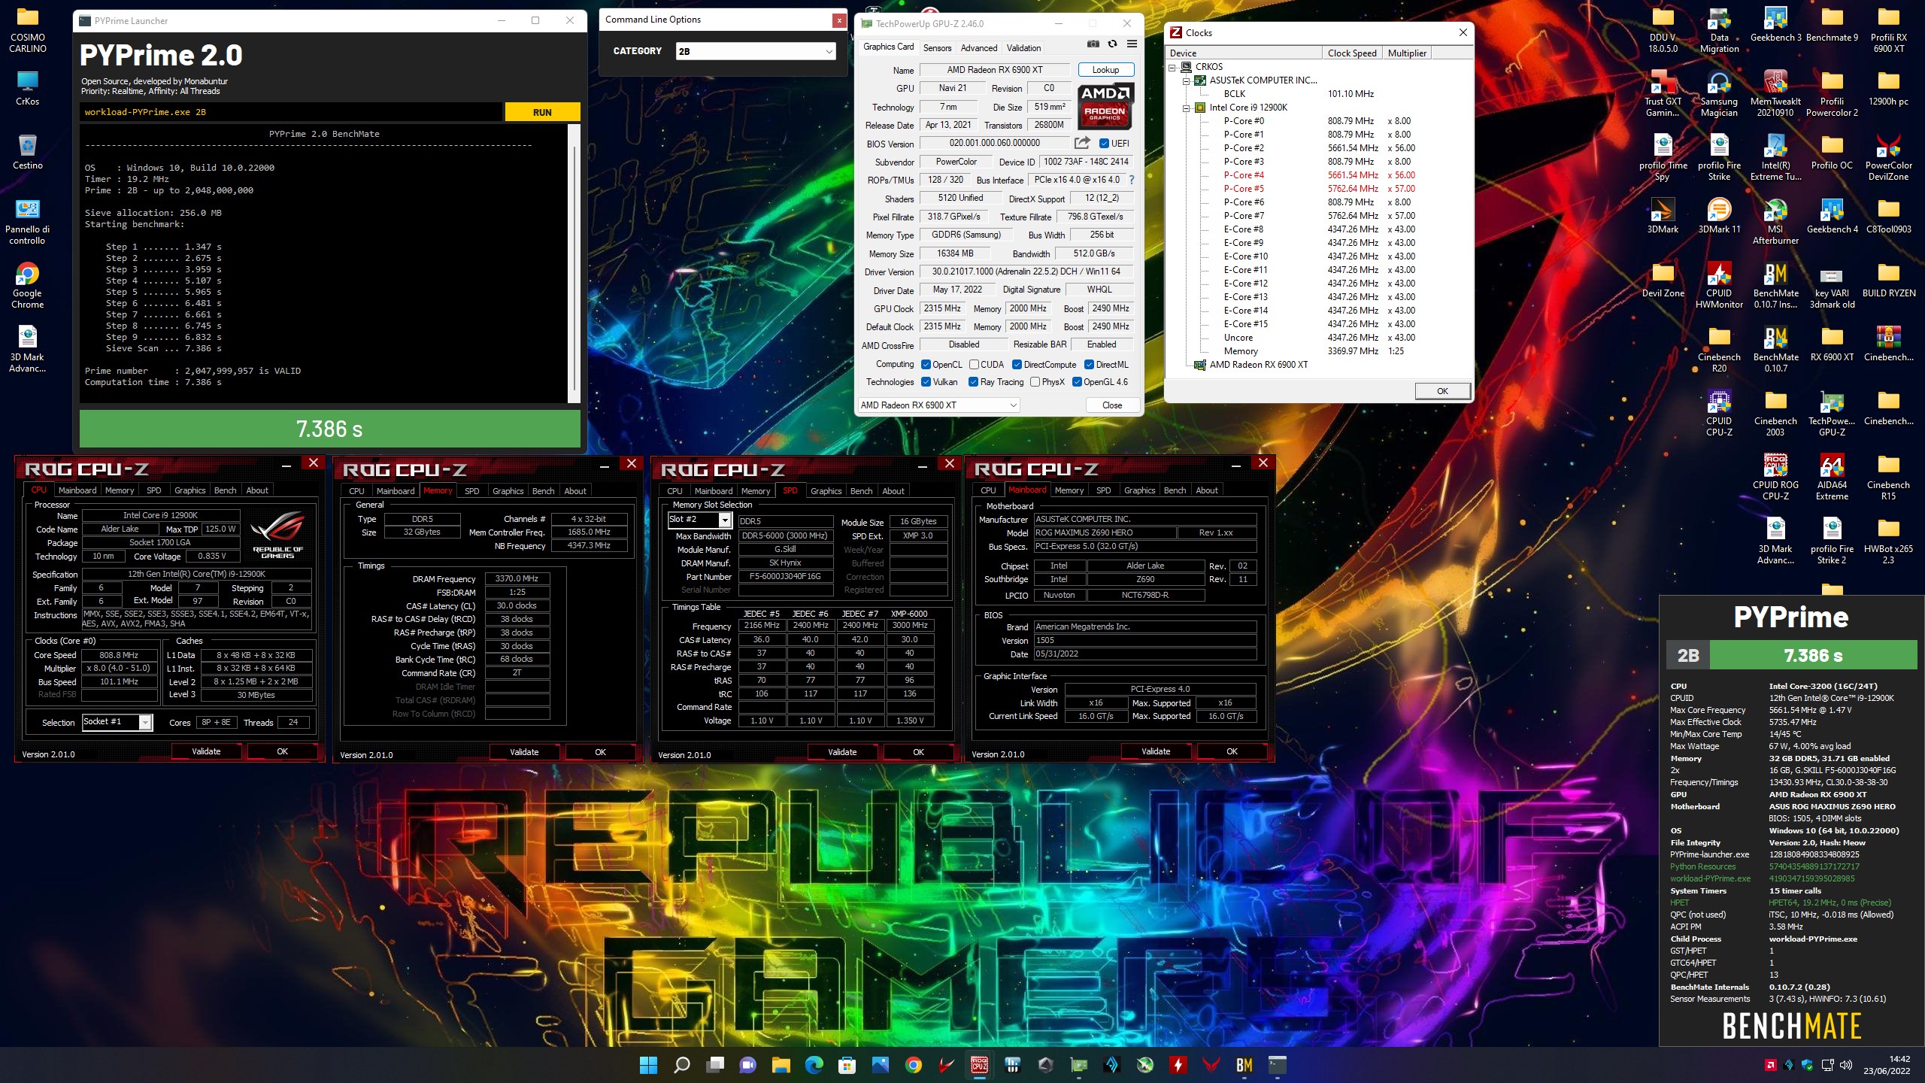Image resolution: width=1925 pixels, height=1083 pixels.
Task: Click ROG CPU-Z icon in the taskbar
Action: pyautogui.click(x=979, y=1065)
